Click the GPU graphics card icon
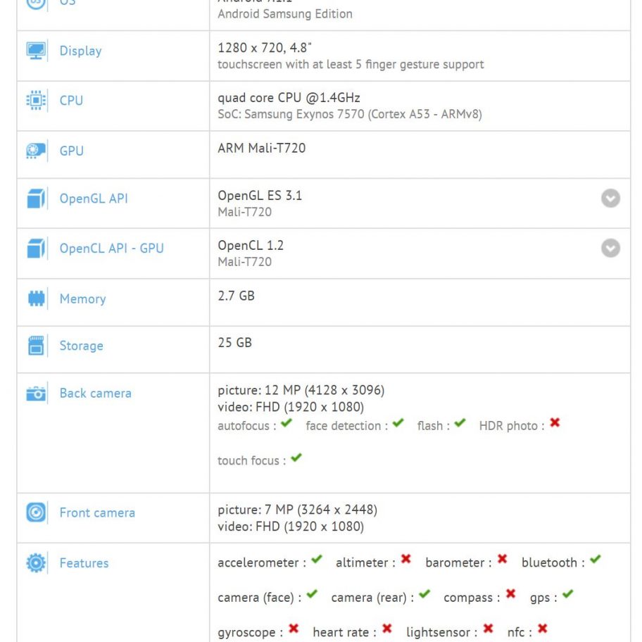 [x=36, y=151]
